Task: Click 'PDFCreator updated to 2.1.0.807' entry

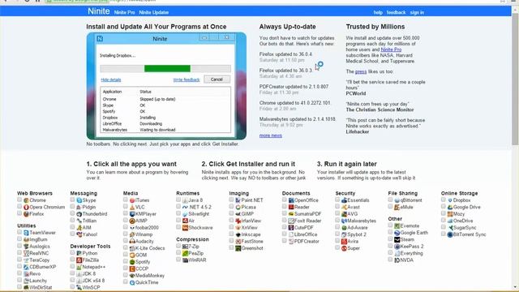Action: (x=294, y=87)
